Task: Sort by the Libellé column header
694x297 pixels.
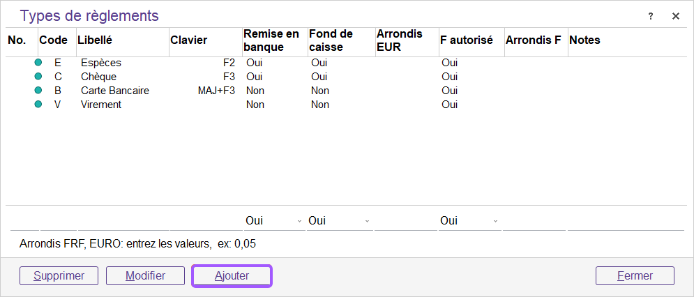Action: coord(95,40)
